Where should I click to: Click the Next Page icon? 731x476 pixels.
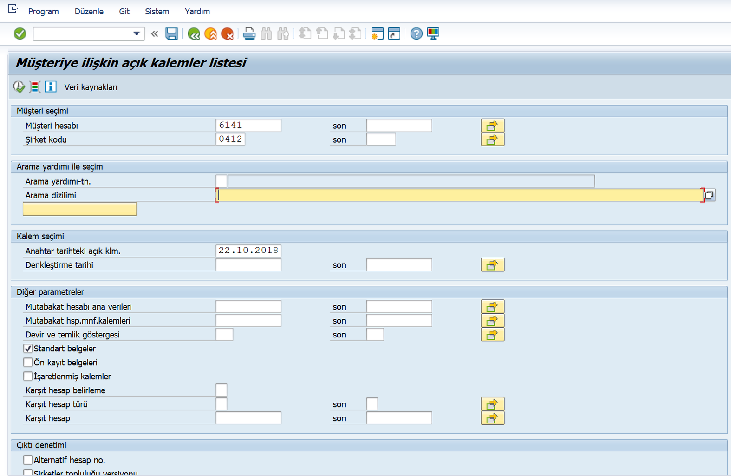[x=339, y=33]
